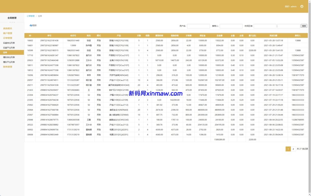The image size is (311, 196).
Task: Click the current page 1 pagination button
Action: click(x=288, y=149)
